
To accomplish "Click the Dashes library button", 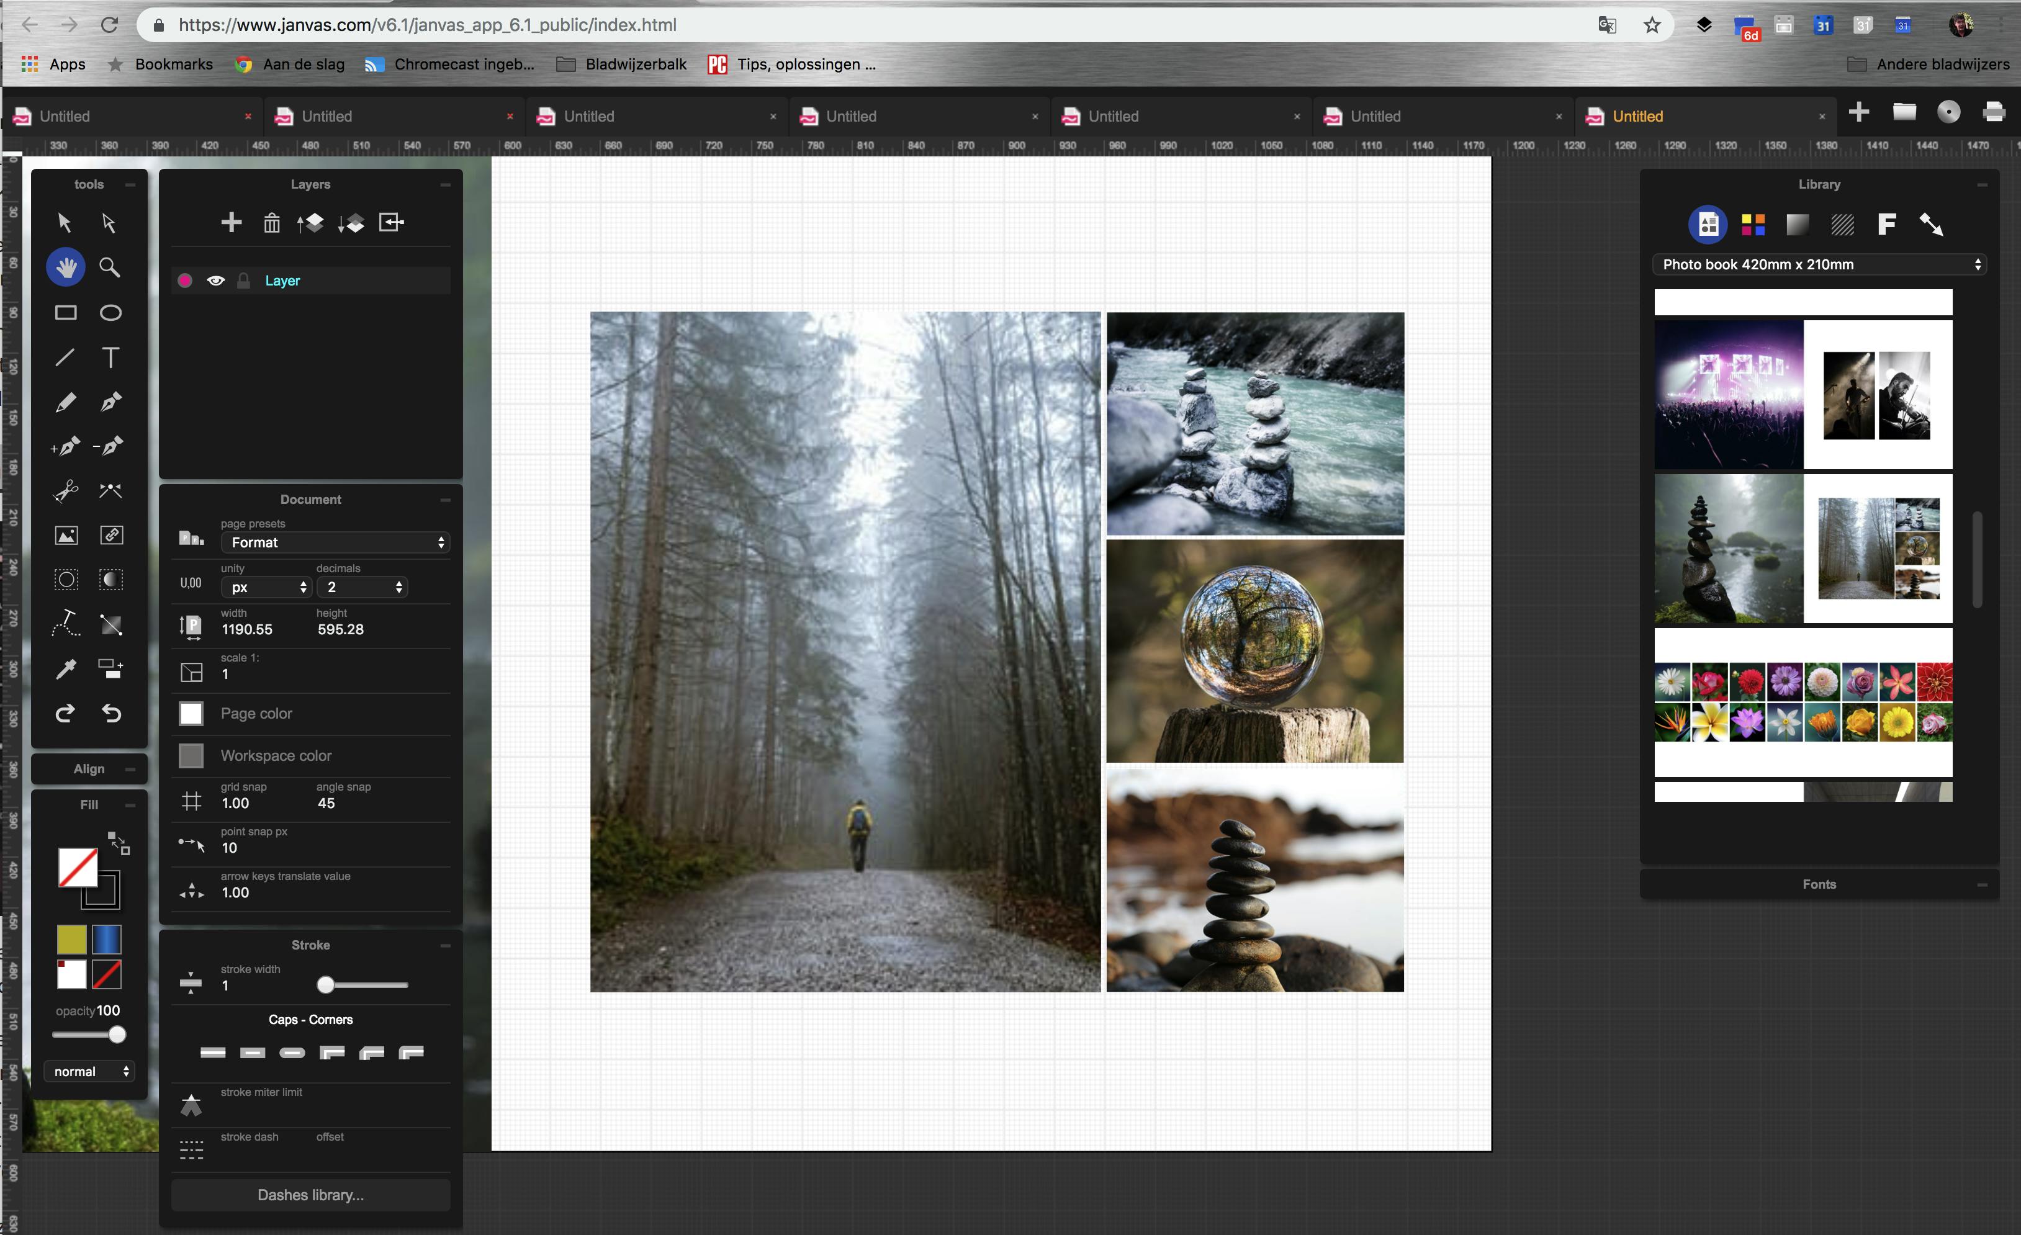I will (310, 1195).
